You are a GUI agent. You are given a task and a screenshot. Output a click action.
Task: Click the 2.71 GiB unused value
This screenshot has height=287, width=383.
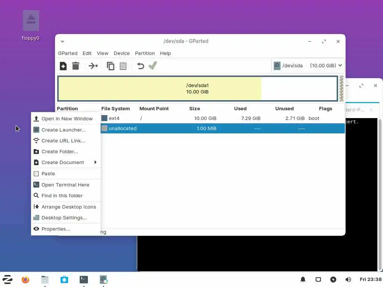pyautogui.click(x=295, y=118)
